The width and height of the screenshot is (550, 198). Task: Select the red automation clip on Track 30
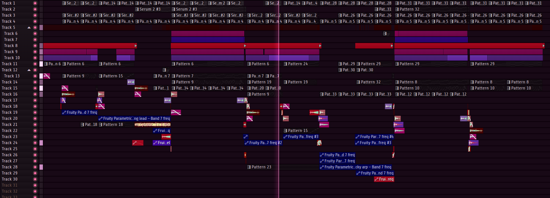click(384, 179)
